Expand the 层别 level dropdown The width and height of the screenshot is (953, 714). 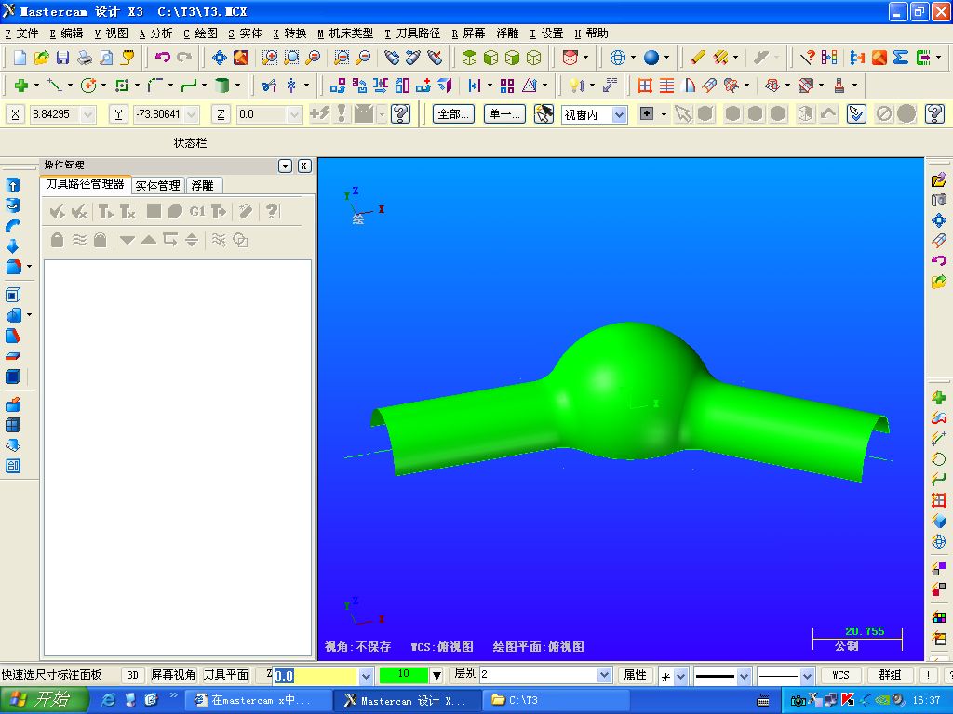tap(603, 675)
